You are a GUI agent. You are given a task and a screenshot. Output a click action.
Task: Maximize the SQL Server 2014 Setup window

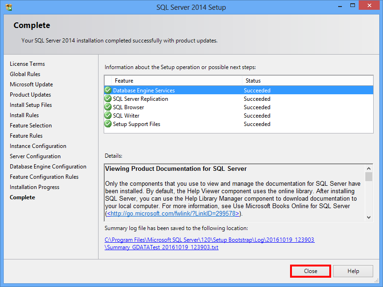point(353,6)
